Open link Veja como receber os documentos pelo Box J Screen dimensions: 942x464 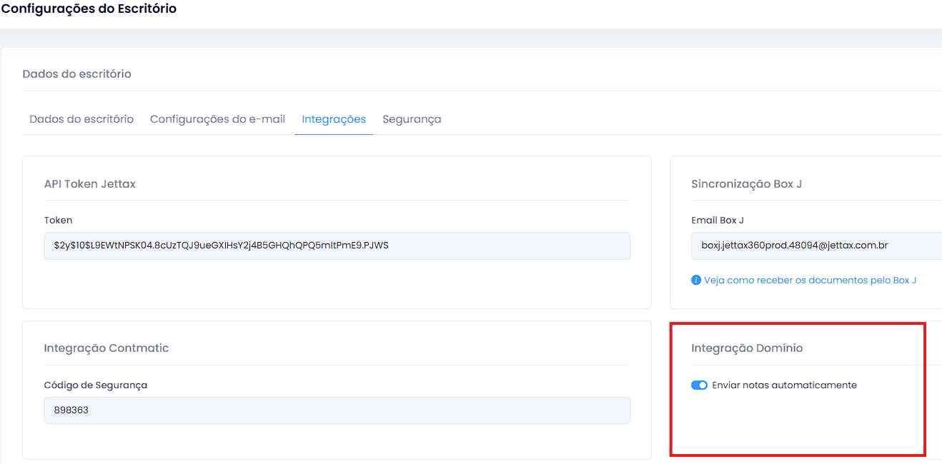pos(810,281)
